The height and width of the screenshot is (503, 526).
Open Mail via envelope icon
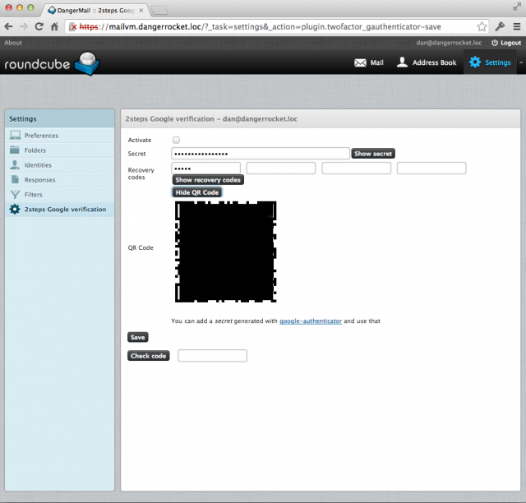360,62
